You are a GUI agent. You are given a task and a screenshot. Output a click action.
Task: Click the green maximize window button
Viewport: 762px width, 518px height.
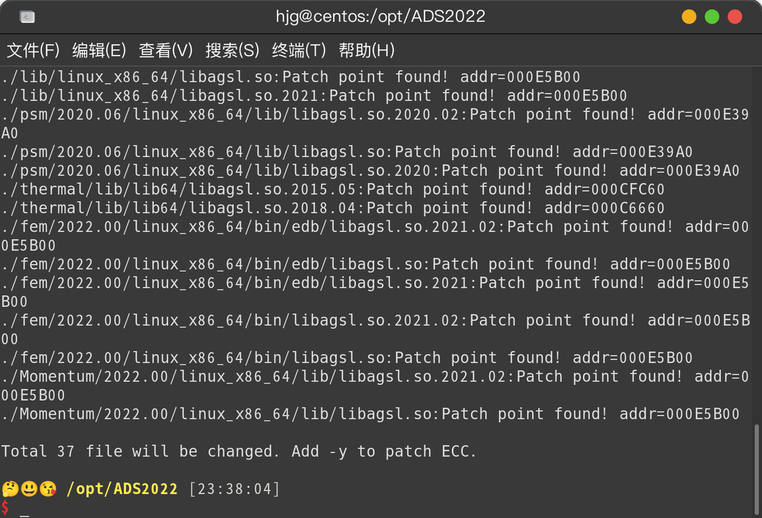(712, 17)
